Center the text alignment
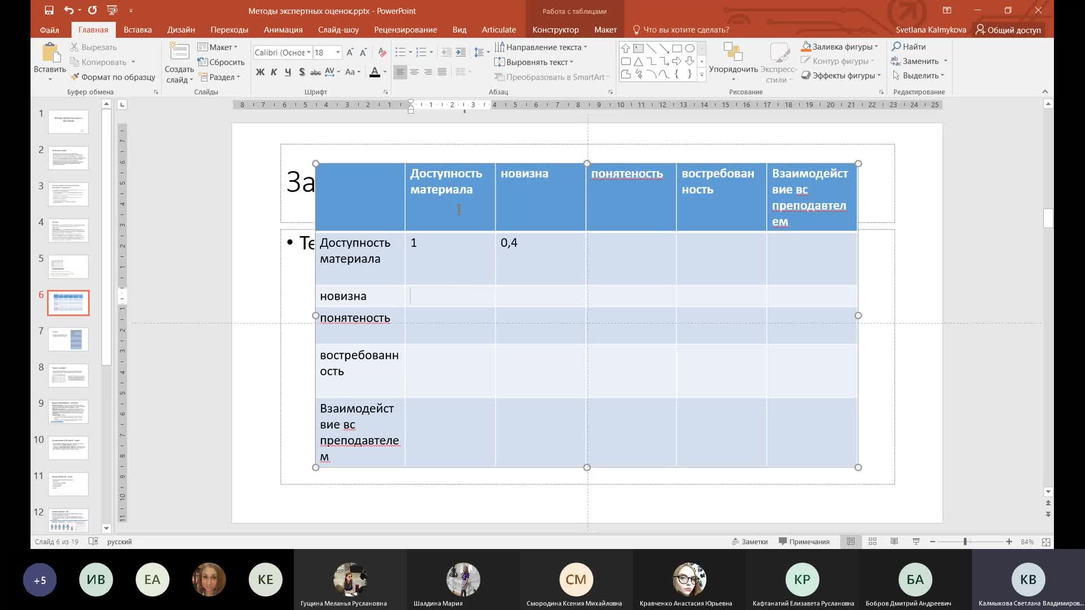Screen dimensions: 1085x610 tap(414, 72)
